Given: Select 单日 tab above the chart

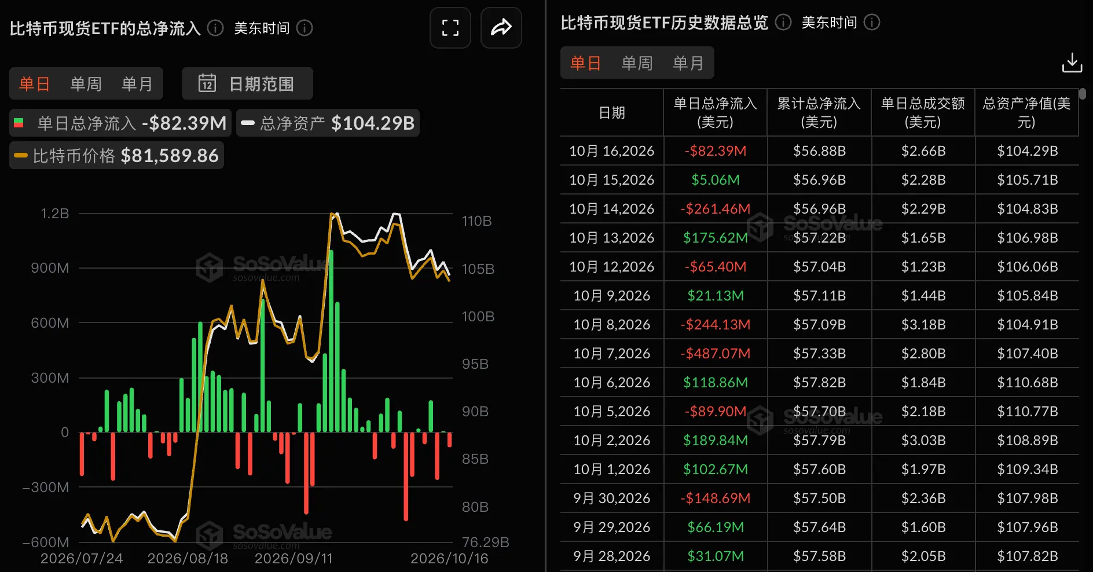Looking at the screenshot, I should [x=34, y=84].
